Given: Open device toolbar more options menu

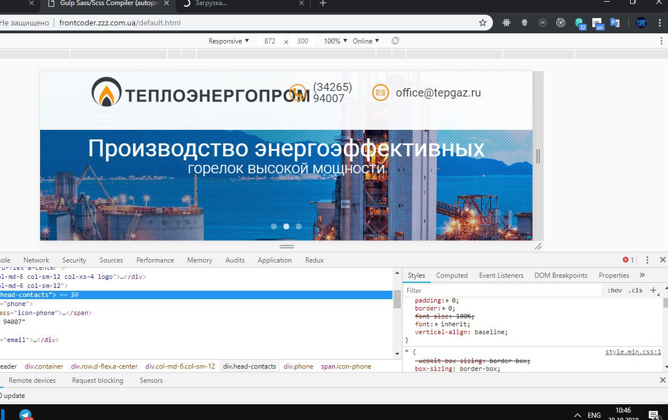Looking at the screenshot, I should 661,41.
